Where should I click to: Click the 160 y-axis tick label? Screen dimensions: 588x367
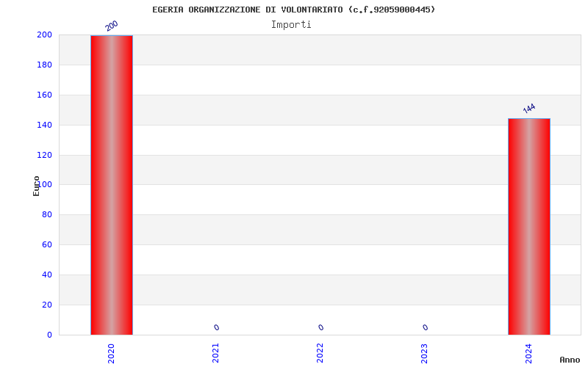point(44,95)
